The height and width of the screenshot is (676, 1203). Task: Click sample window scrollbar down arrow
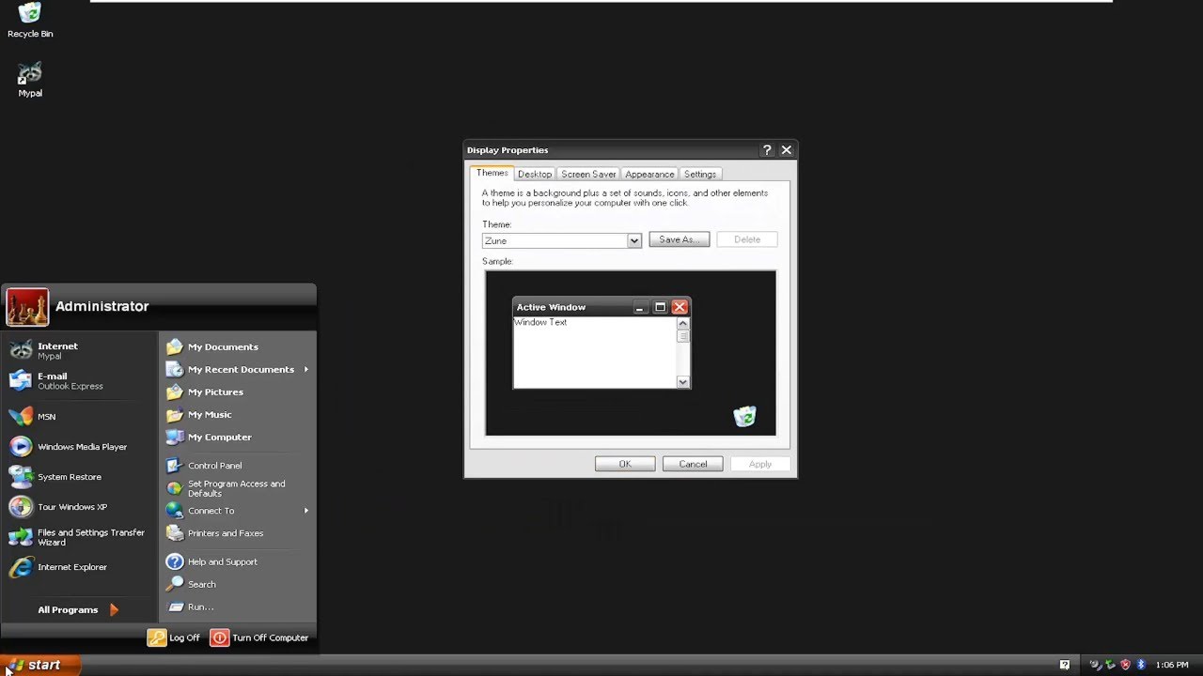pyautogui.click(x=683, y=382)
